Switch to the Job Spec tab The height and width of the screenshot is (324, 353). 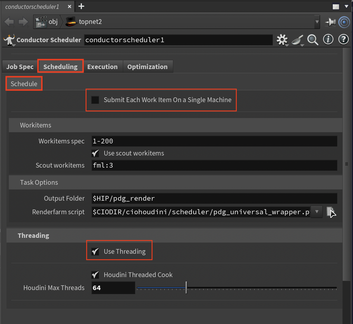click(x=20, y=67)
